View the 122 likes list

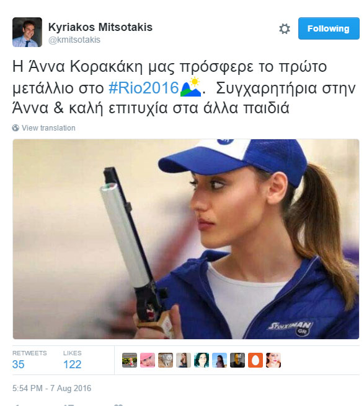pos(73,360)
